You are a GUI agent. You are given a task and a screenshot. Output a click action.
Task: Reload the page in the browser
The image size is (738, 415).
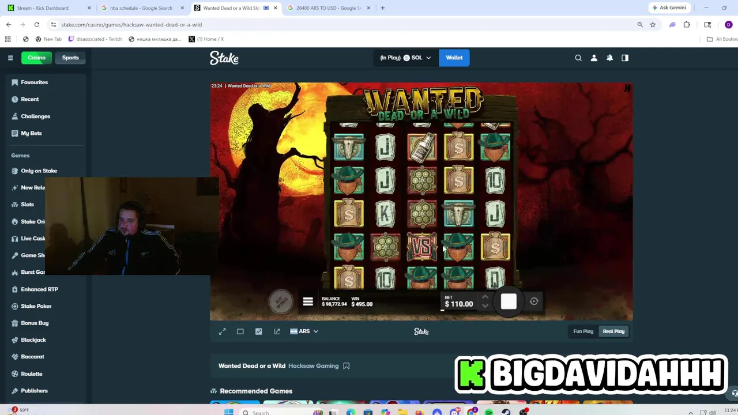[37, 25]
